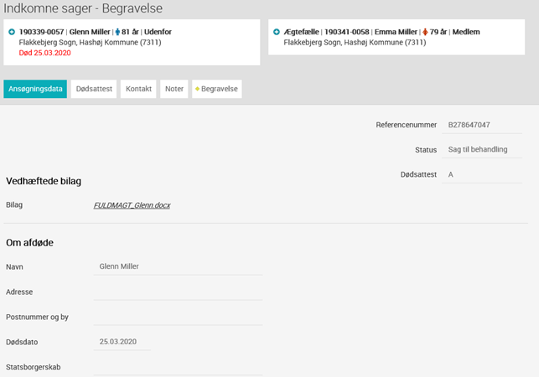Click red female icon beside 79 år
Screen dimensions: 539x377
425,32
